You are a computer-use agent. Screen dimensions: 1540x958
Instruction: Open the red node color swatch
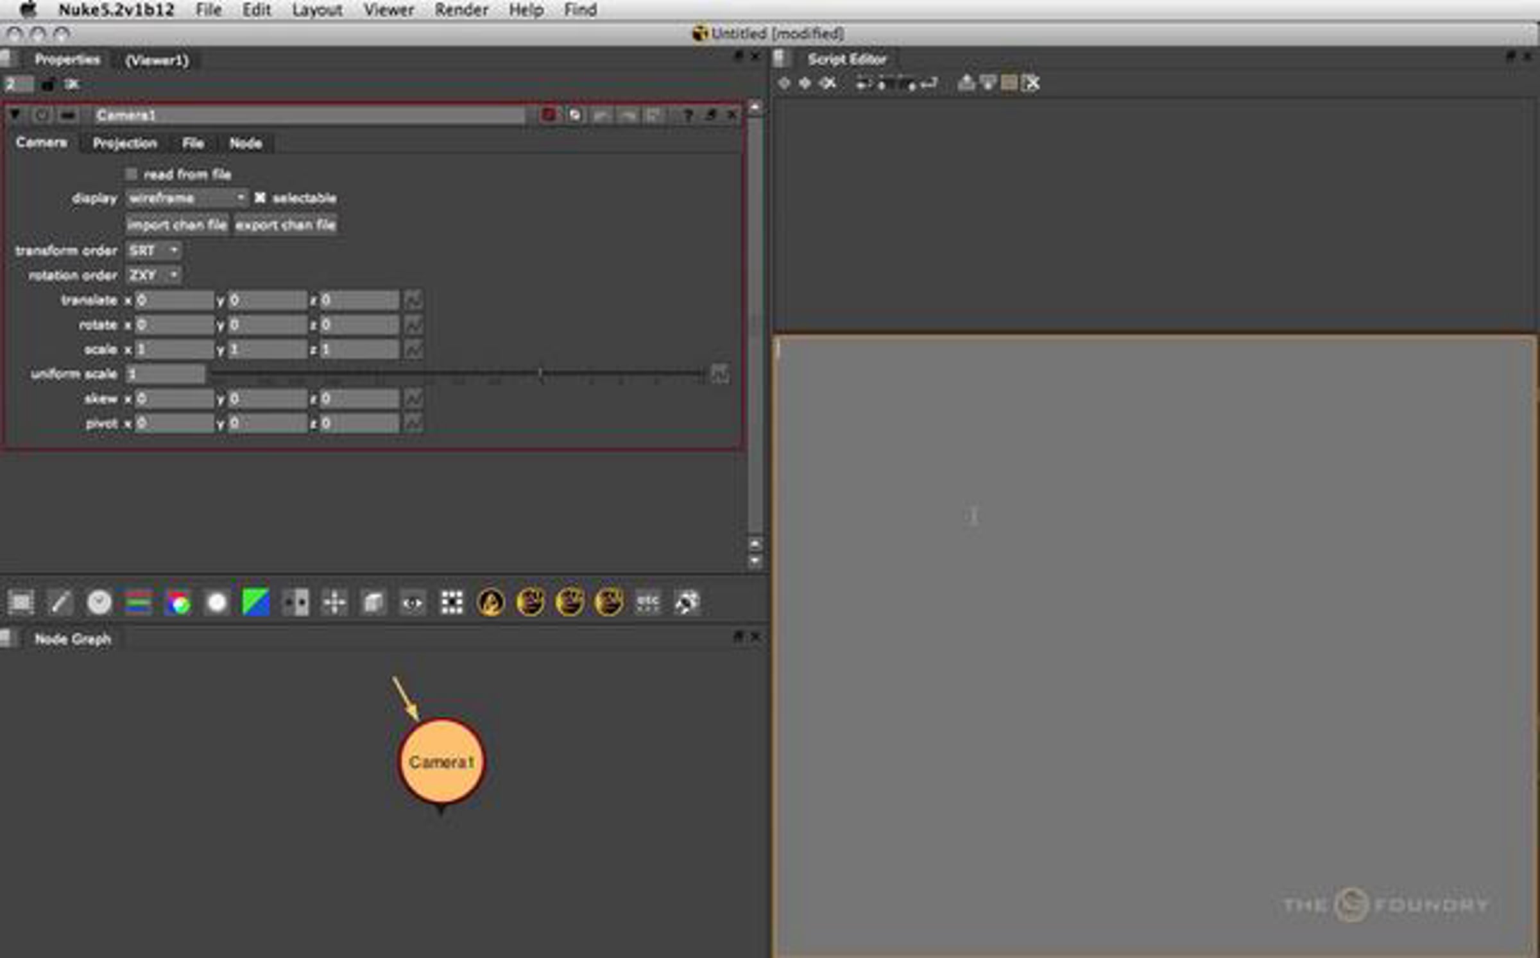pos(549,115)
